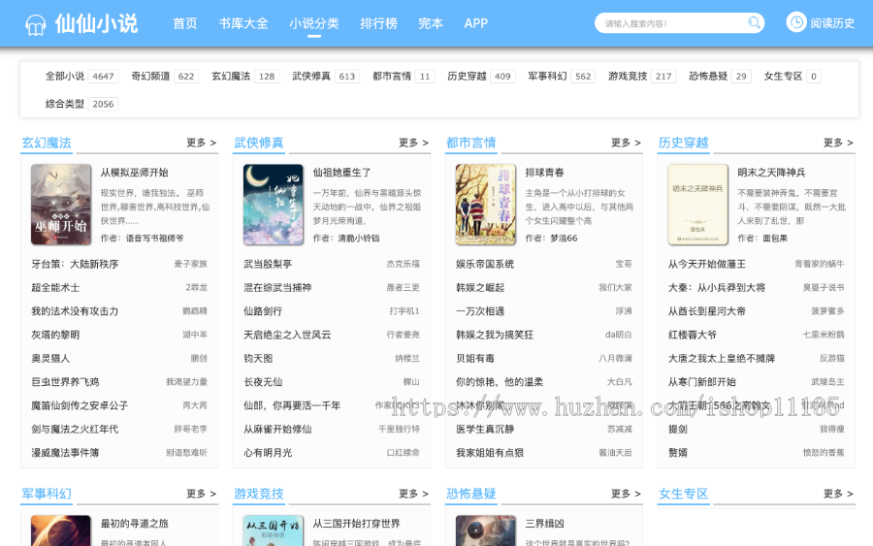Open the novel title 明末之天降神兵

(771, 173)
